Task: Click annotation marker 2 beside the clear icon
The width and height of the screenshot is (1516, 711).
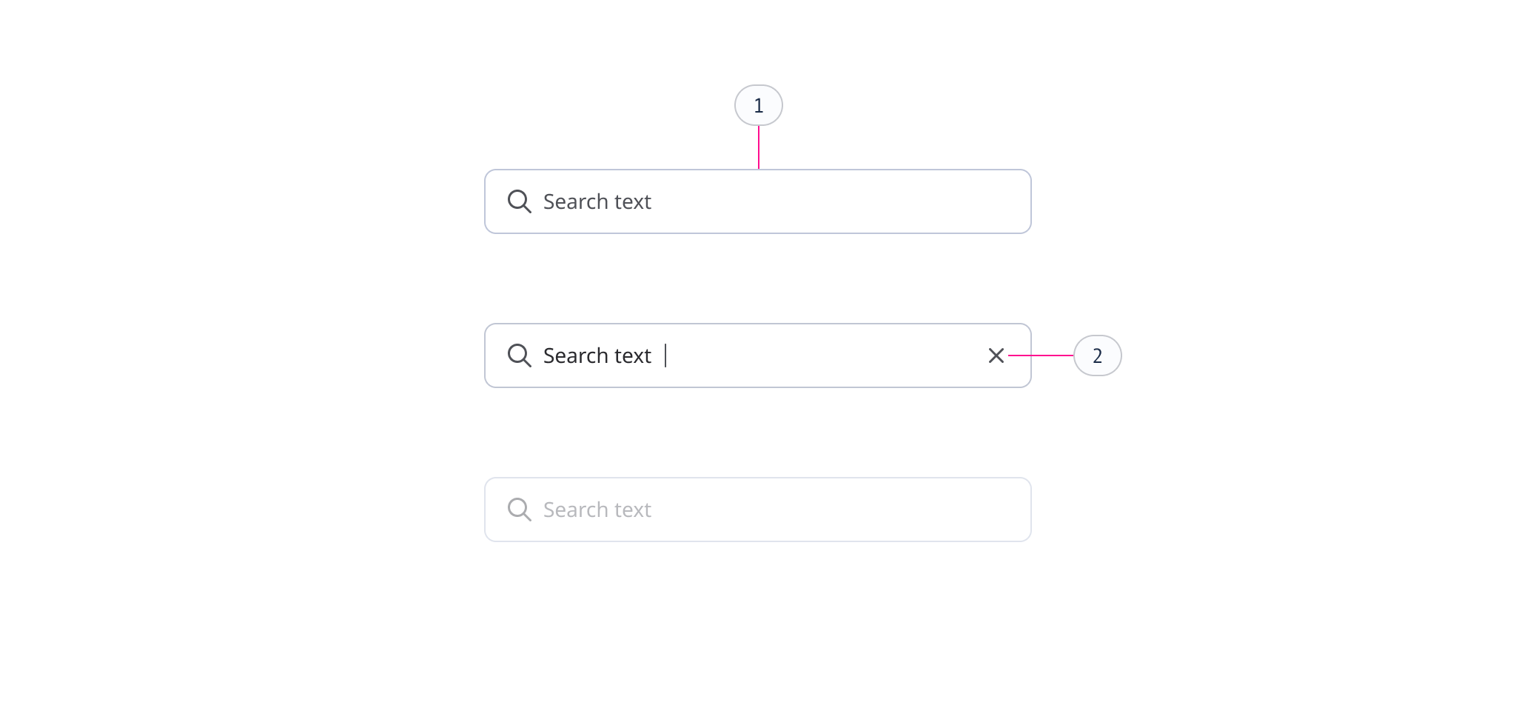Action: [x=1098, y=355]
